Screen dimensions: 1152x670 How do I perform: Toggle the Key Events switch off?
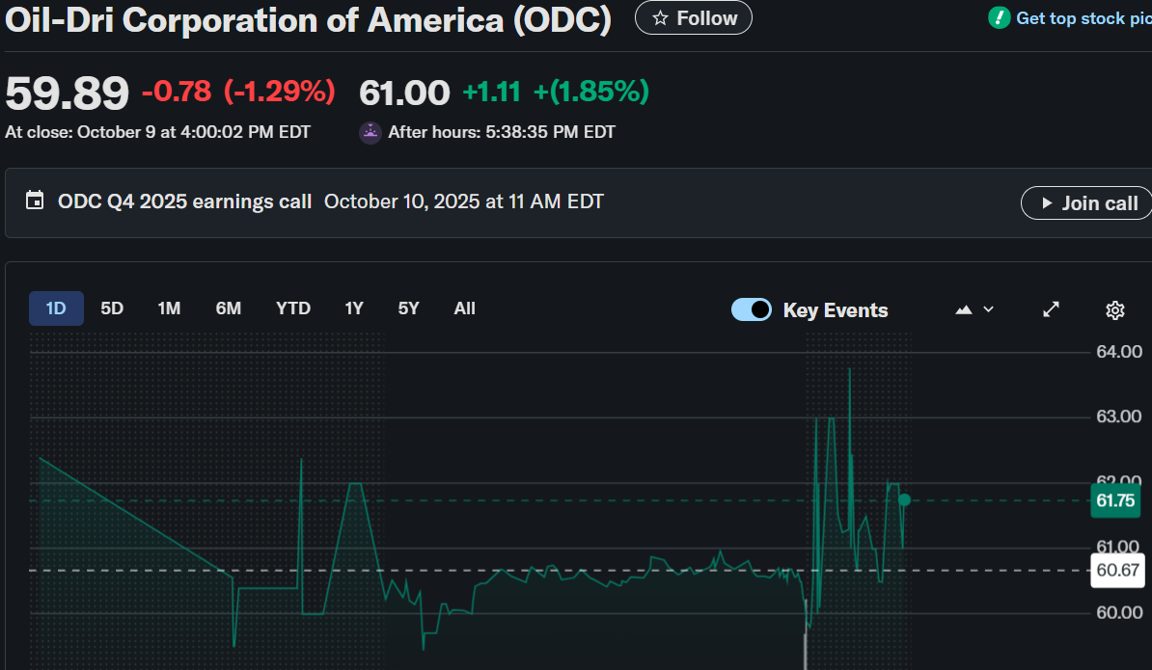click(752, 309)
